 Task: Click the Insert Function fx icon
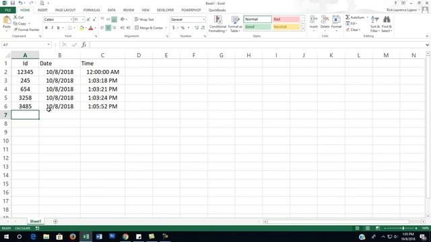(x=84, y=45)
